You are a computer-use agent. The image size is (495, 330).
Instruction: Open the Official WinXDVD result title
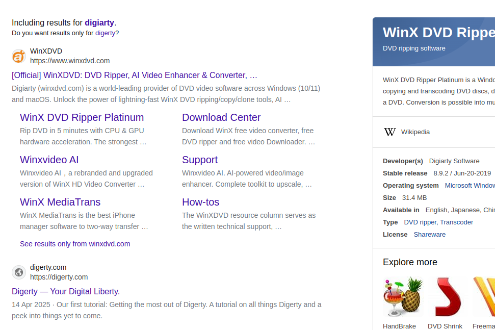(135, 75)
